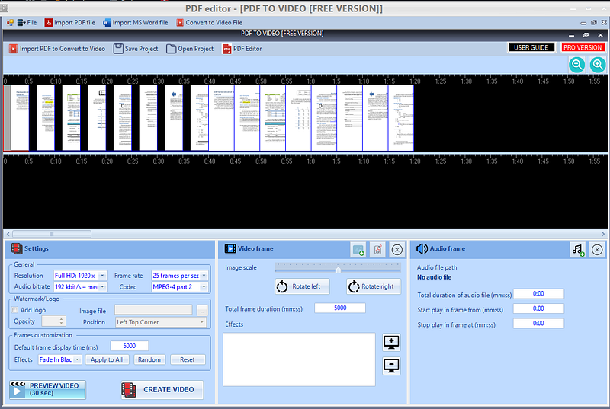Screen dimensions: 610x409
Task: Select the timeline thumbnail at the 0:35 mark
Action: point(196,118)
